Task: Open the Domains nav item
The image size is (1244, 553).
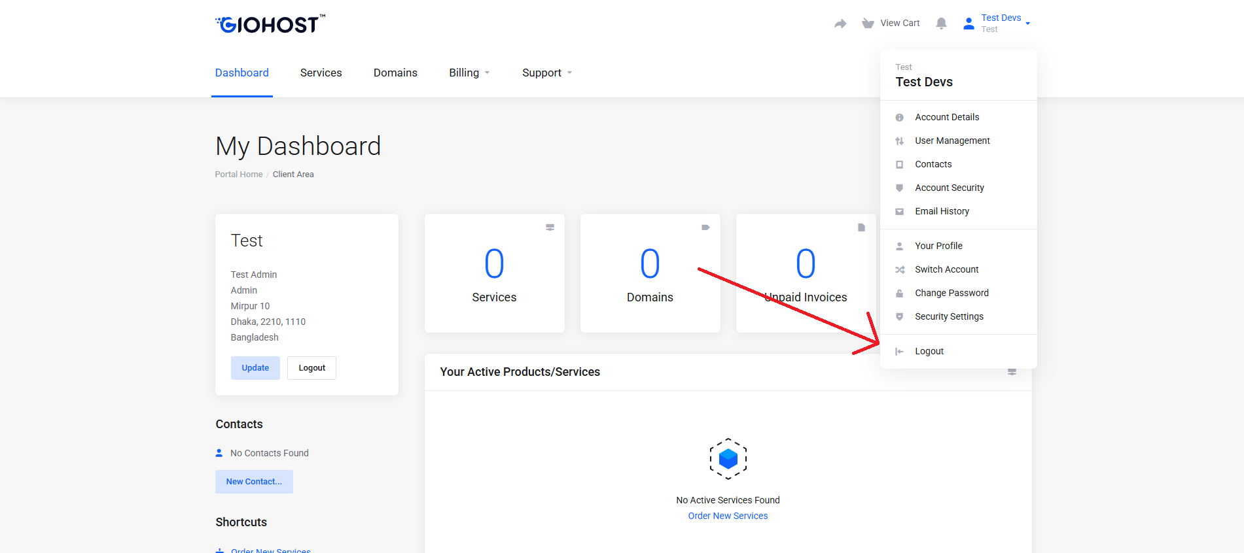Action: [395, 73]
